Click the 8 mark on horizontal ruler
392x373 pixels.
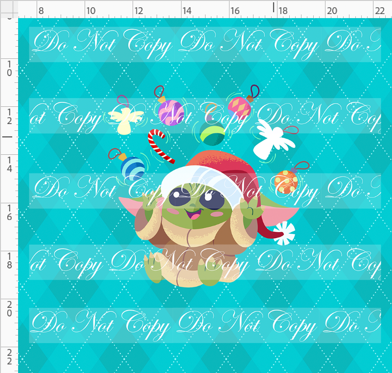(x=41, y=11)
